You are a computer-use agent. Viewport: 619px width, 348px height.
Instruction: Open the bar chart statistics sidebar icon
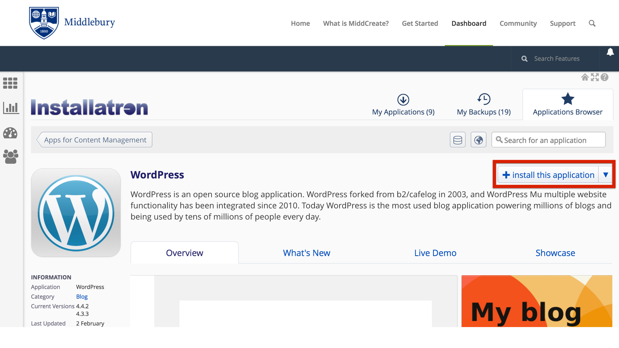(x=11, y=108)
